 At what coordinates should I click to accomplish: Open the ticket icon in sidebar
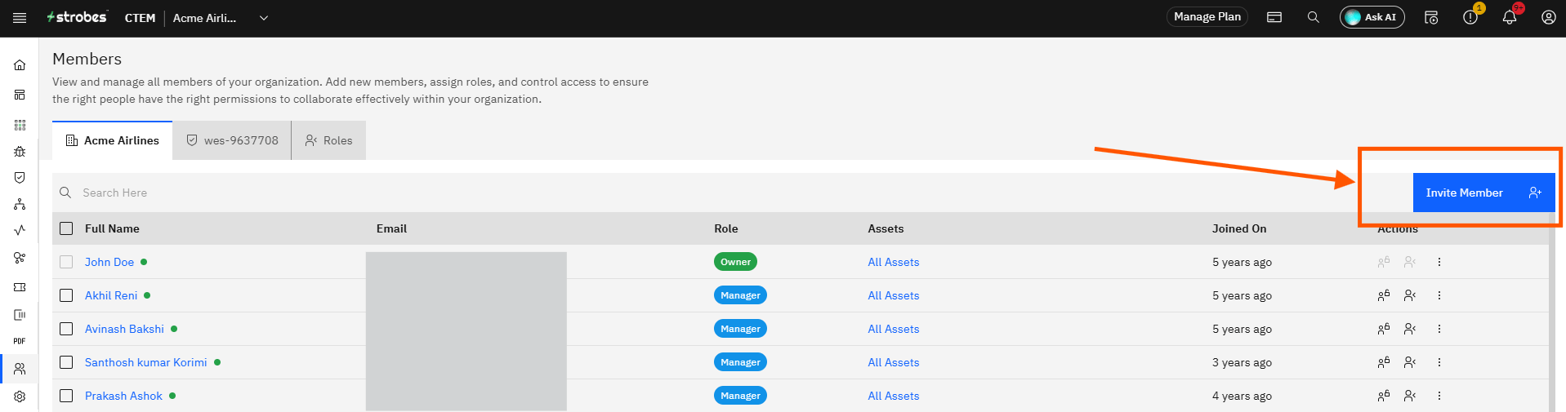click(20, 287)
